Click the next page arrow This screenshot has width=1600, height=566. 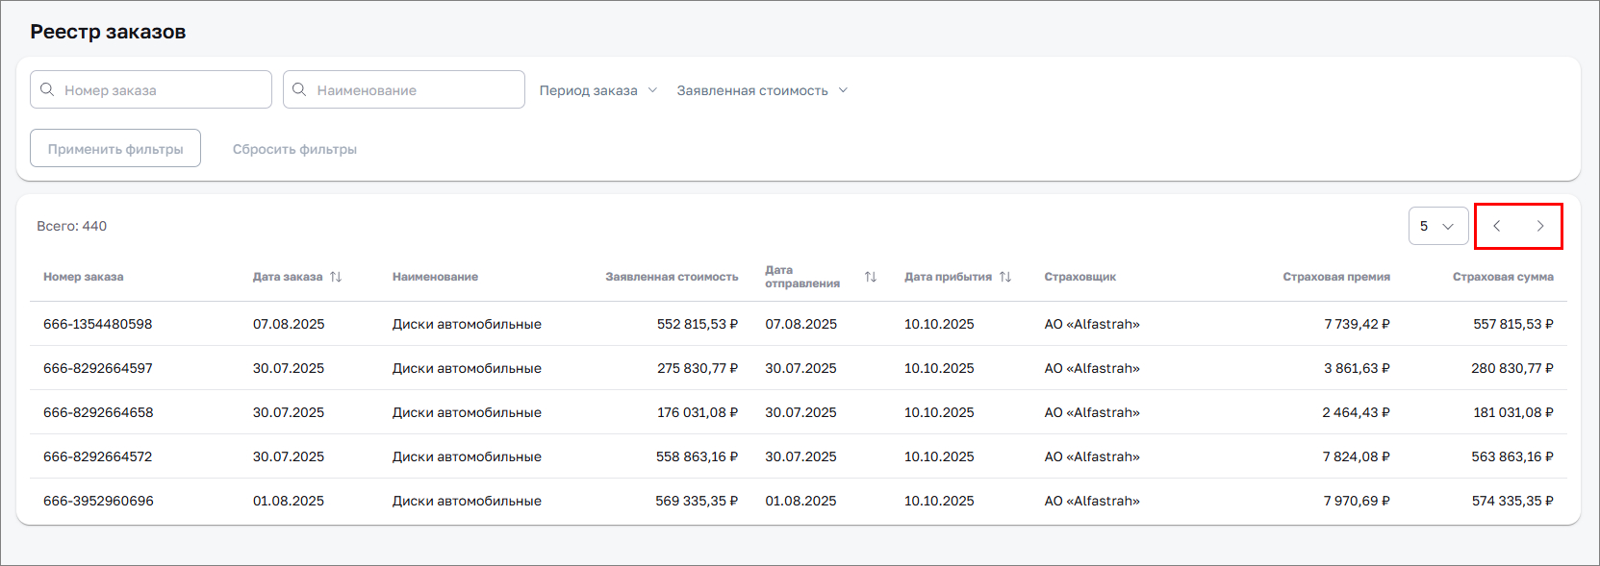point(1539,226)
